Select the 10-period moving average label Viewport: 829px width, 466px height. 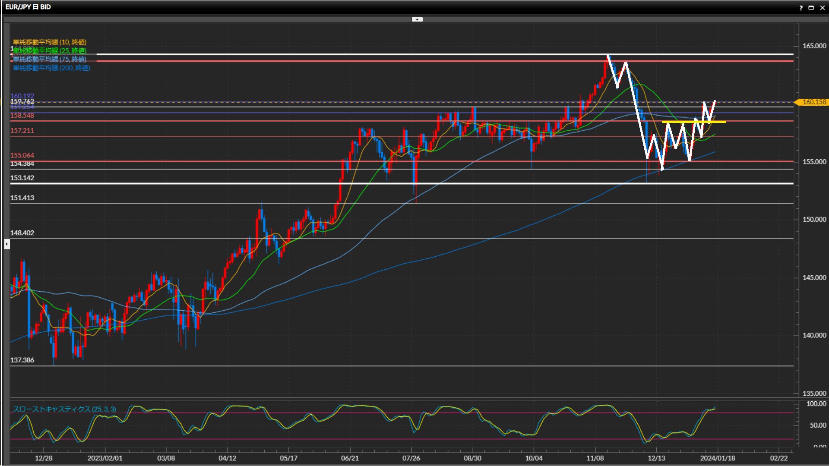tap(50, 42)
